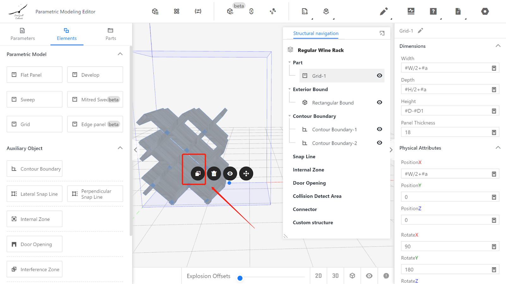Image resolution: width=506 pixels, height=284 pixels.
Task: Add a Flat Panel element
Action: 34,75
